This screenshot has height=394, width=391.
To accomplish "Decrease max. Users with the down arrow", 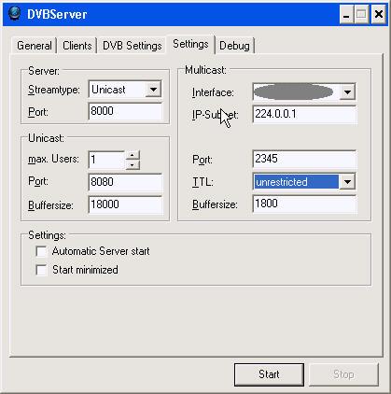I will [133, 164].
